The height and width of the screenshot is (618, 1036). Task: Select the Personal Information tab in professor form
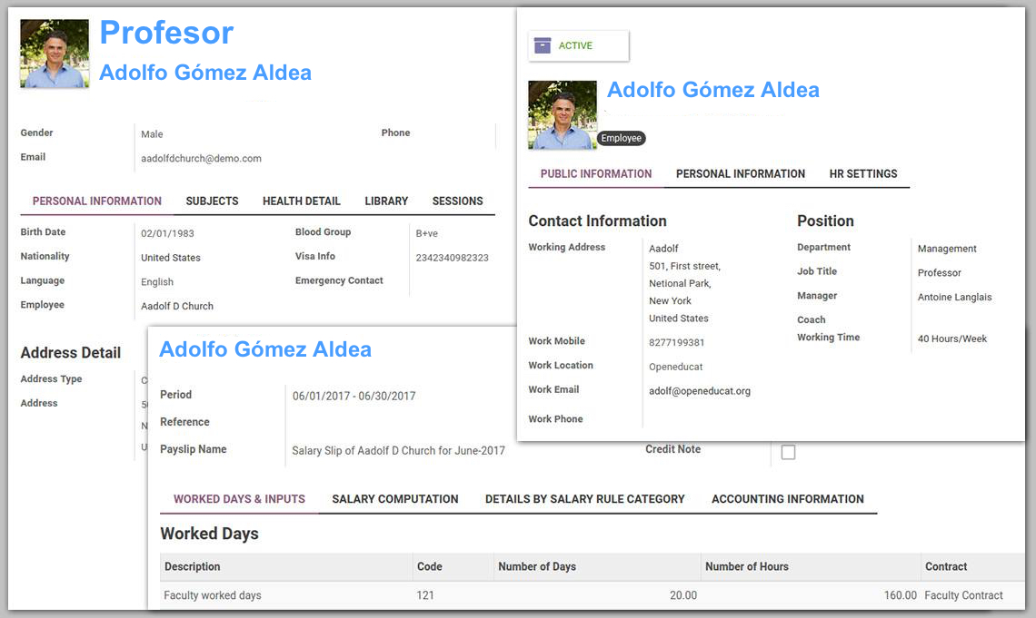tap(96, 201)
